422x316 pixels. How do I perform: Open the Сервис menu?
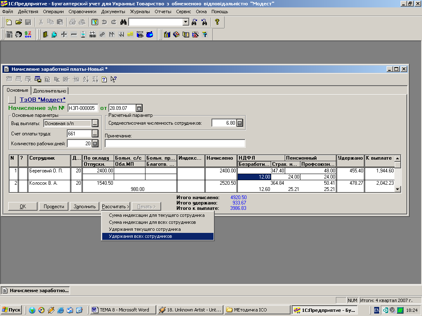click(183, 12)
